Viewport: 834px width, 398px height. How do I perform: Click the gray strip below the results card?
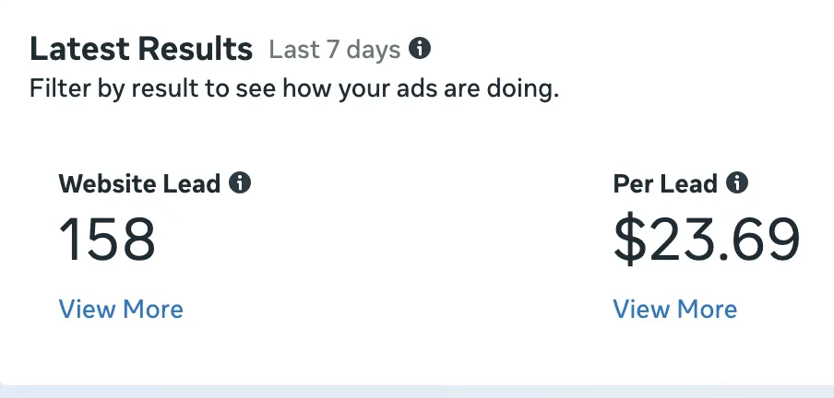point(417,391)
